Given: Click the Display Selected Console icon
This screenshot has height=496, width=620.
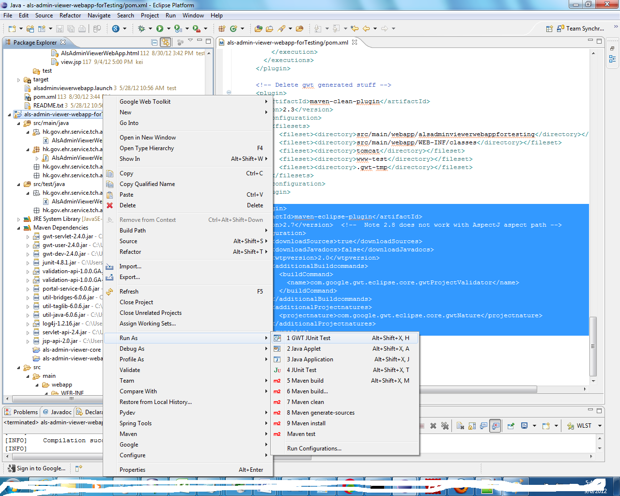Looking at the screenshot, I should tap(524, 426).
